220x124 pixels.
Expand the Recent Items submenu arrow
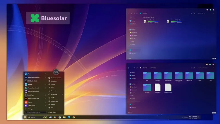pos(62,94)
